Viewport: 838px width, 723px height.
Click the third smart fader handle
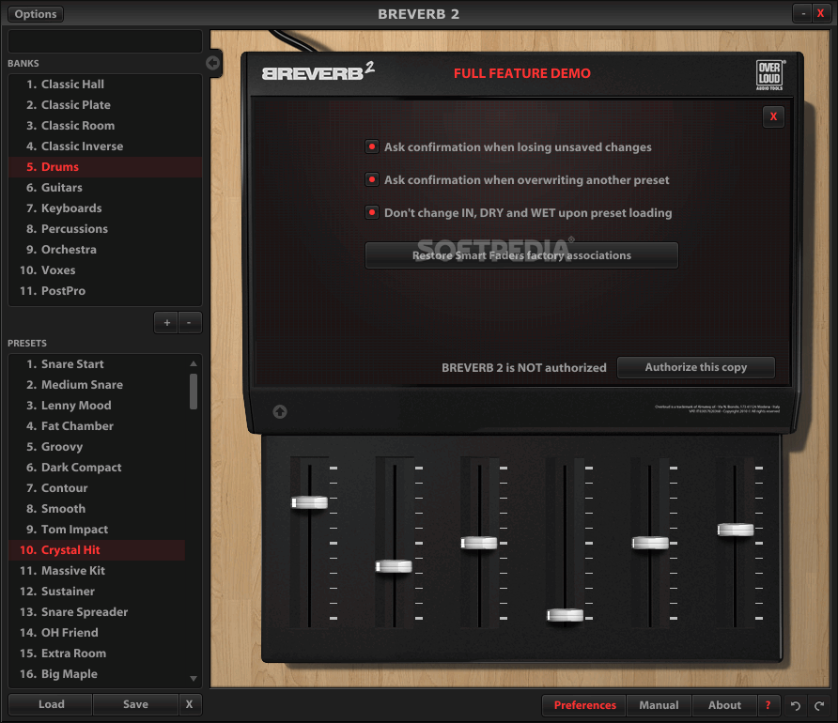pos(479,543)
